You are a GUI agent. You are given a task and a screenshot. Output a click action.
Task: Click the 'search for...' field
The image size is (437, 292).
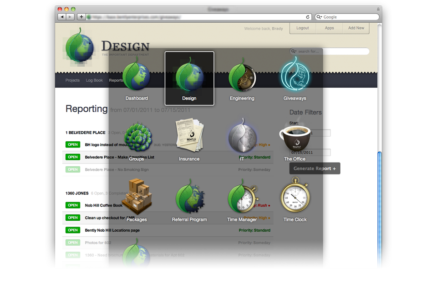(330, 51)
